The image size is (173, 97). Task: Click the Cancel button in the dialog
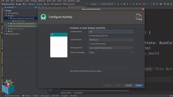129,85
